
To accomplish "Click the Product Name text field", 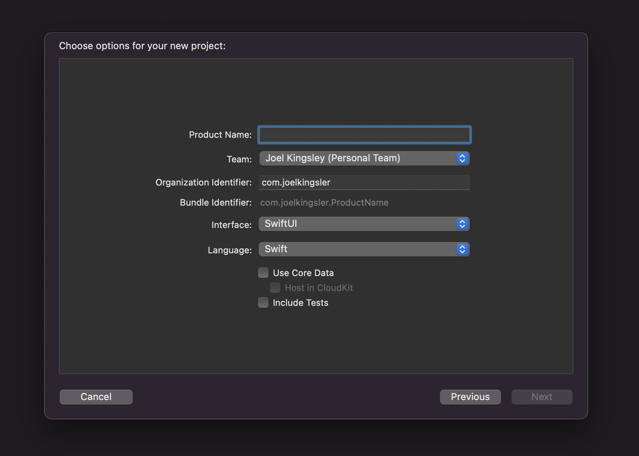I will point(364,135).
